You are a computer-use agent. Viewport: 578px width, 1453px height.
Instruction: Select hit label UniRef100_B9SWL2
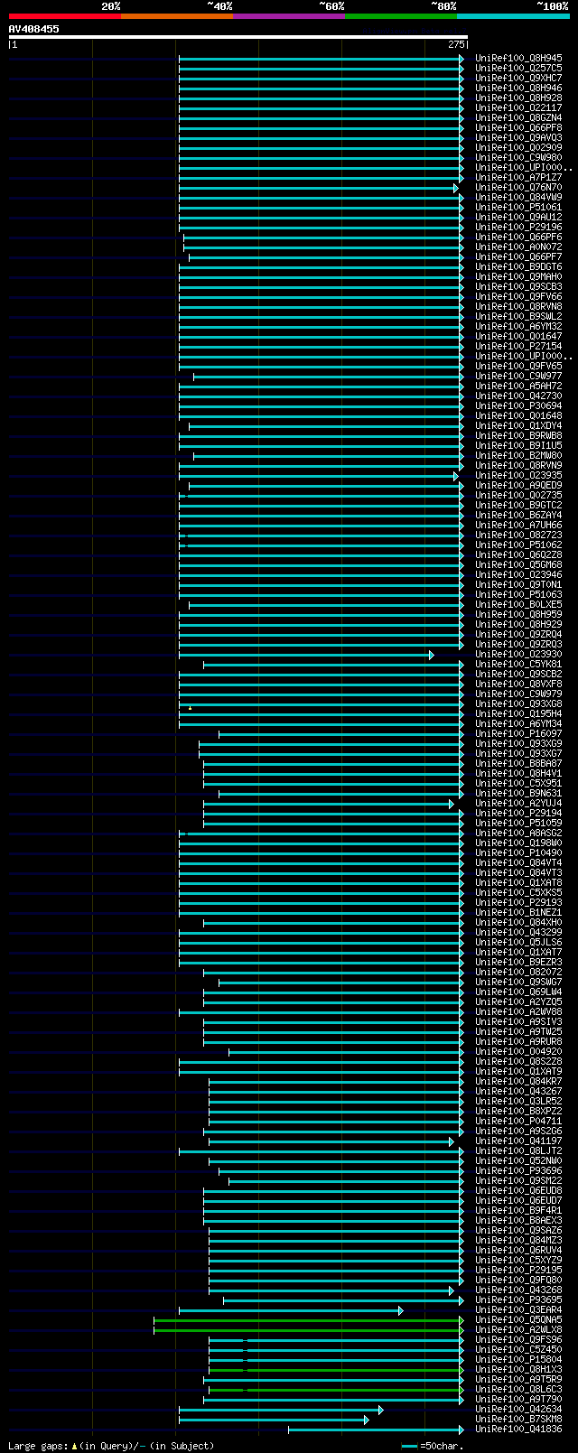[x=518, y=317]
